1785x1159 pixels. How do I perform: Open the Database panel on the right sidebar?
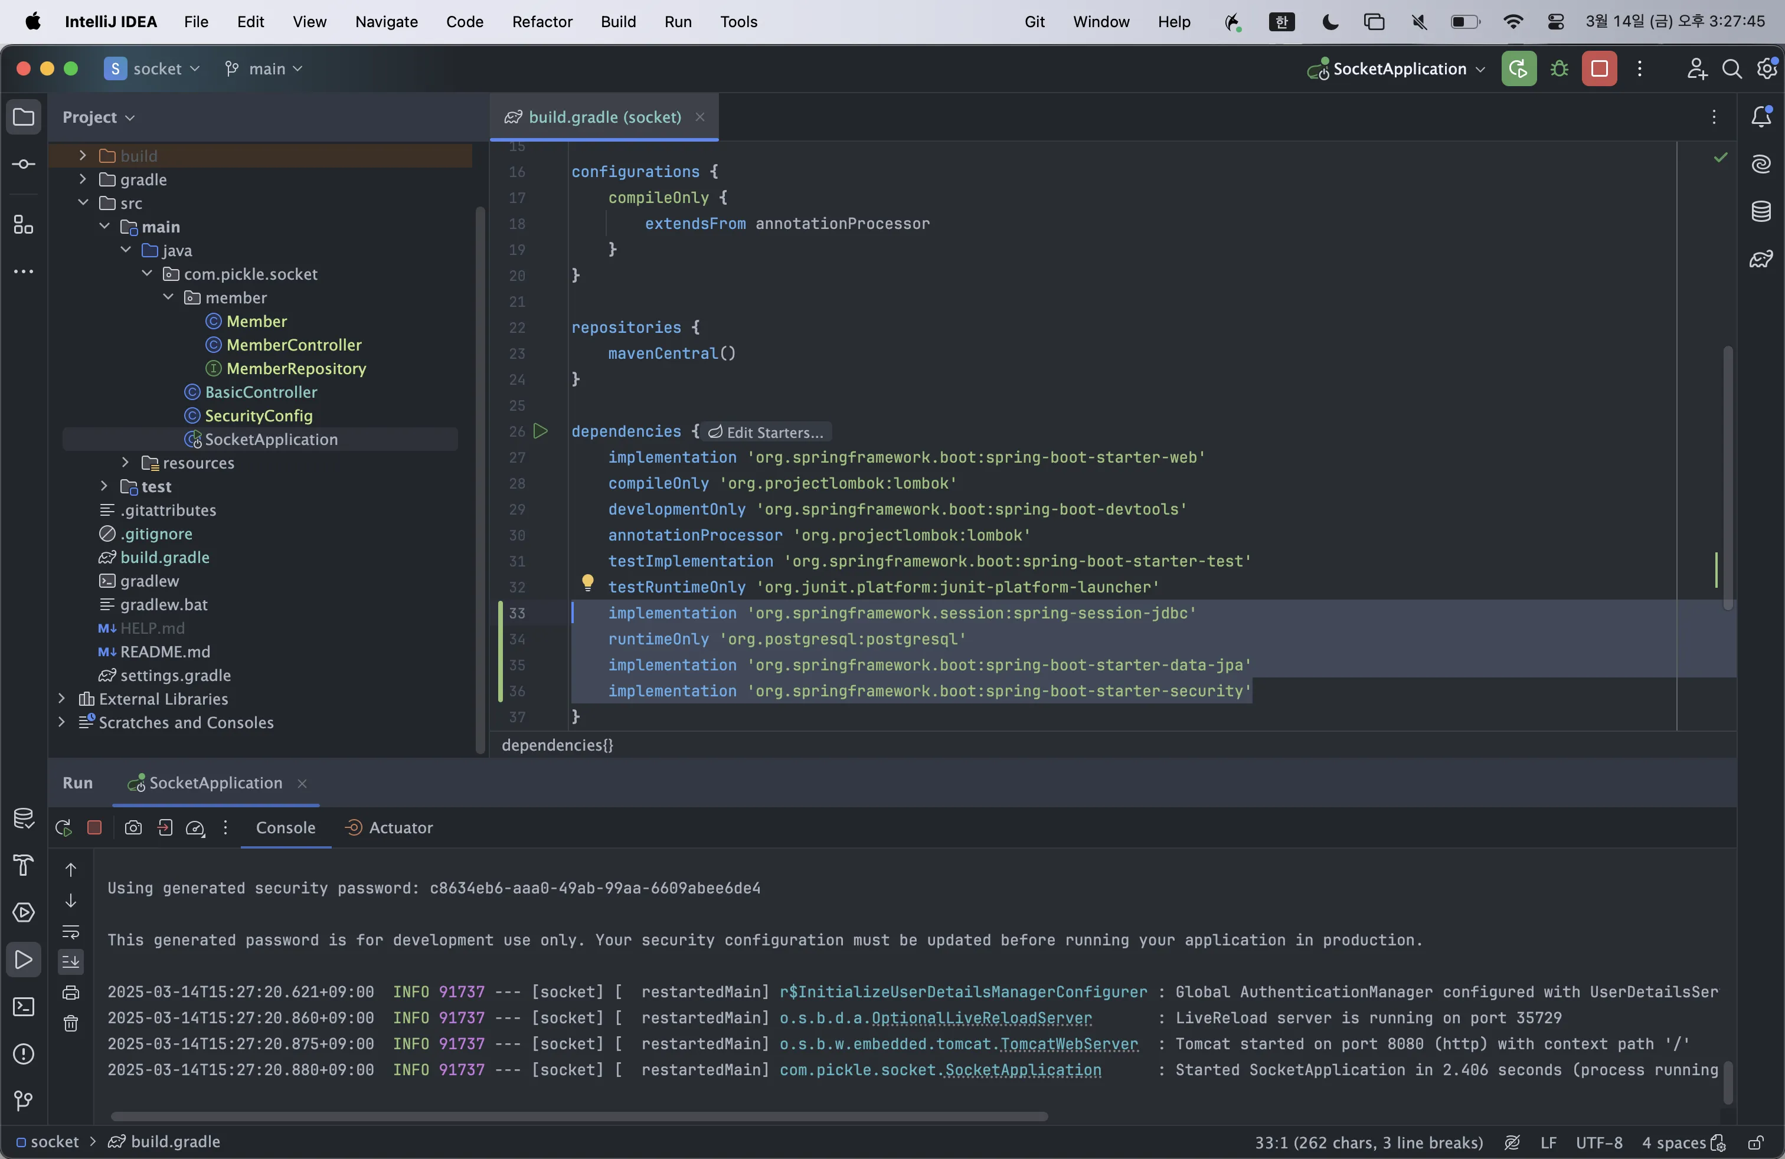click(1761, 211)
